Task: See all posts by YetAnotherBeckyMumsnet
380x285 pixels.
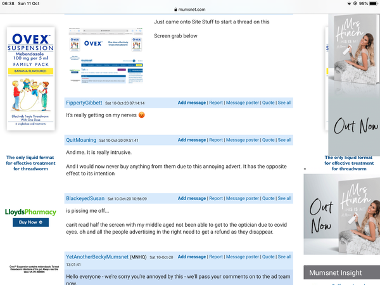Action: tap(284, 257)
